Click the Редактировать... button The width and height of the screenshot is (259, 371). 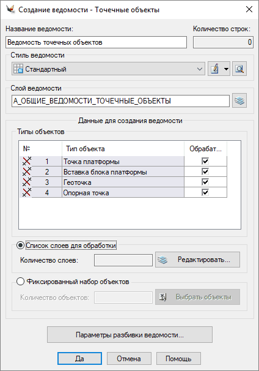coord(197,260)
